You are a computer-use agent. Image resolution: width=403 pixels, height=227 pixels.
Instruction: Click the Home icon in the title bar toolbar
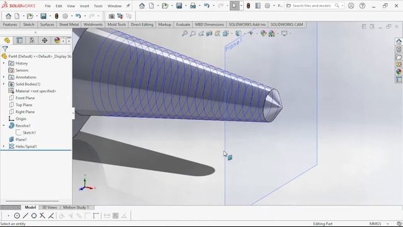click(142, 6)
